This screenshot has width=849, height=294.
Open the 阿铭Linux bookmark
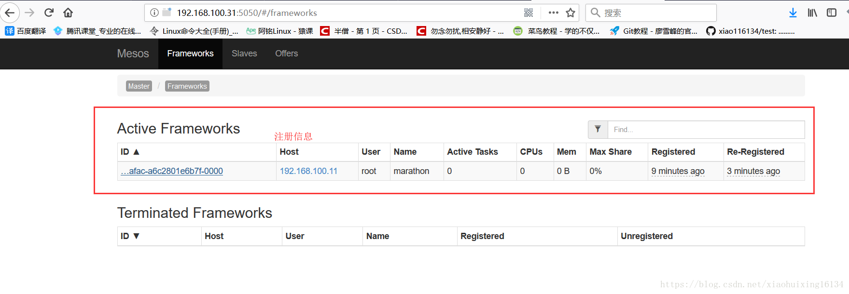(x=279, y=31)
